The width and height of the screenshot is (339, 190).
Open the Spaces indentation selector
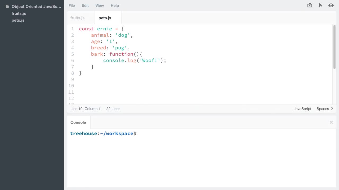[323, 109]
